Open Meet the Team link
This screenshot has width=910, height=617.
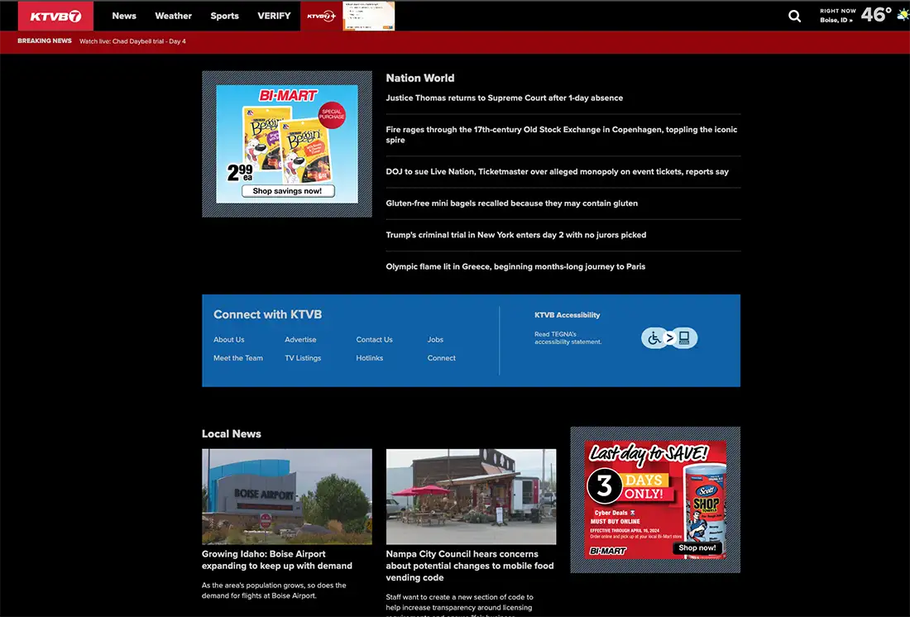[x=238, y=358]
